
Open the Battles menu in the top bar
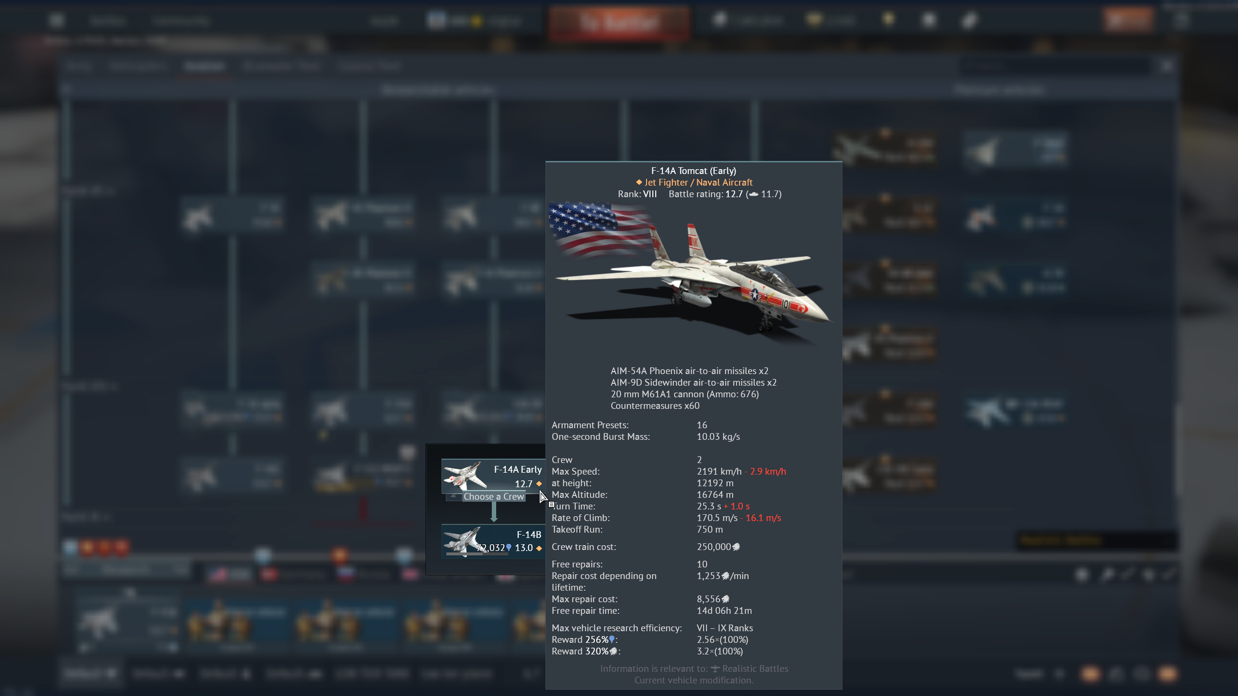click(108, 21)
